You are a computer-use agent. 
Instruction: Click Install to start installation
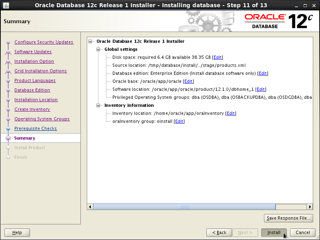pos(274,232)
